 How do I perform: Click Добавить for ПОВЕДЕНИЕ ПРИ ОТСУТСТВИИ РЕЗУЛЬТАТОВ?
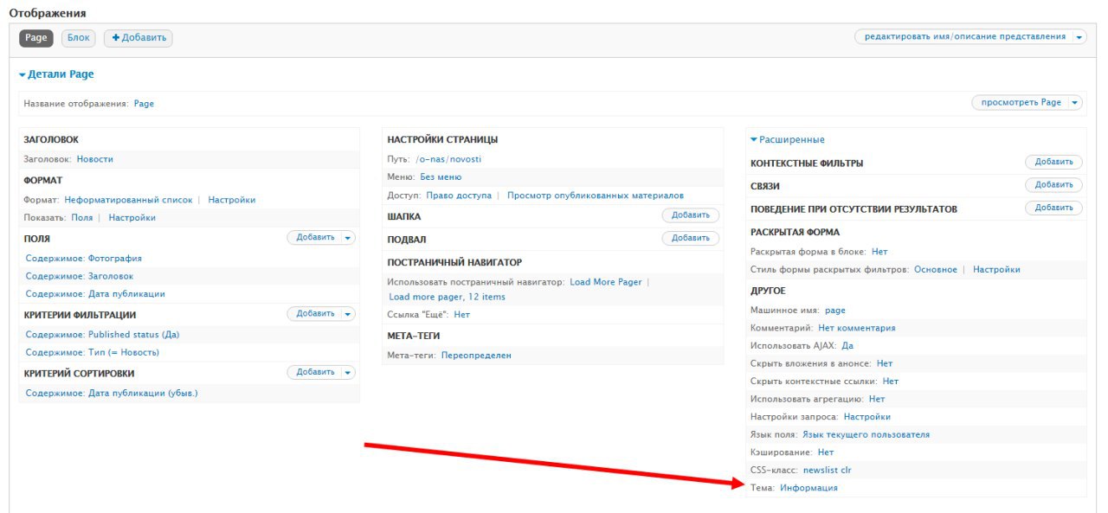[x=1053, y=208]
